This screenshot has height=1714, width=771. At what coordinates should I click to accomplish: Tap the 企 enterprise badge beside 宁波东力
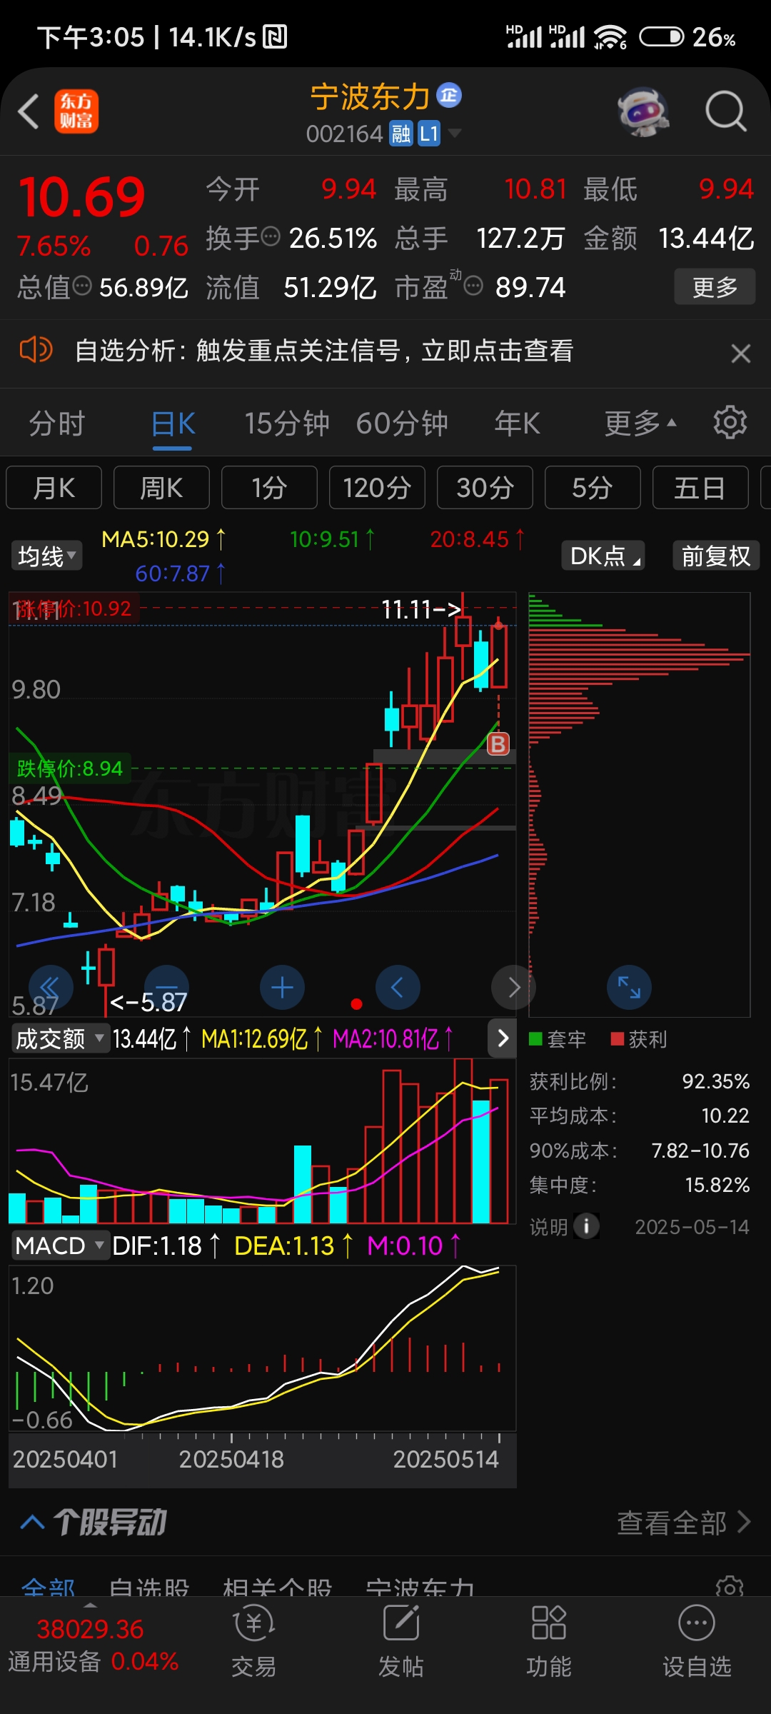(x=449, y=95)
